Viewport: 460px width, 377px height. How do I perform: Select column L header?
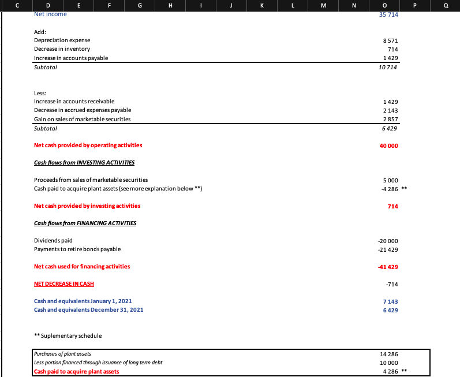293,6
